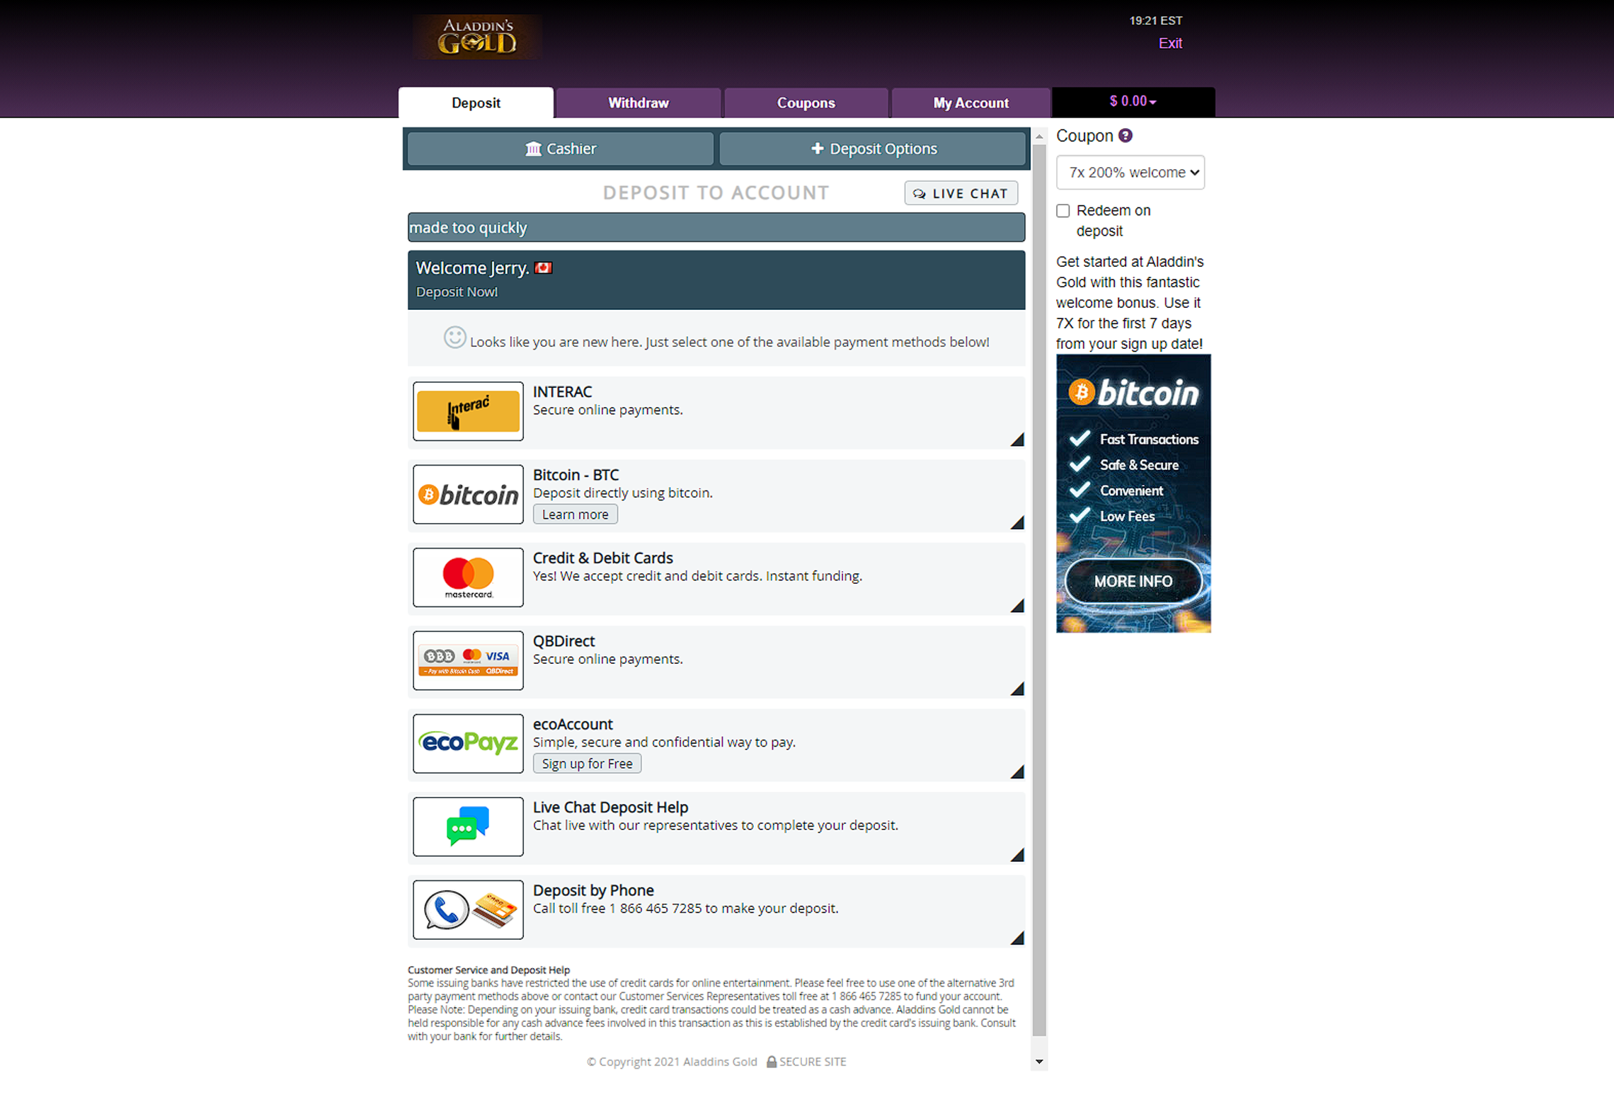The height and width of the screenshot is (1104, 1614).
Task: Click the Live Chat Deposit Help title
Action: (x=610, y=807)
